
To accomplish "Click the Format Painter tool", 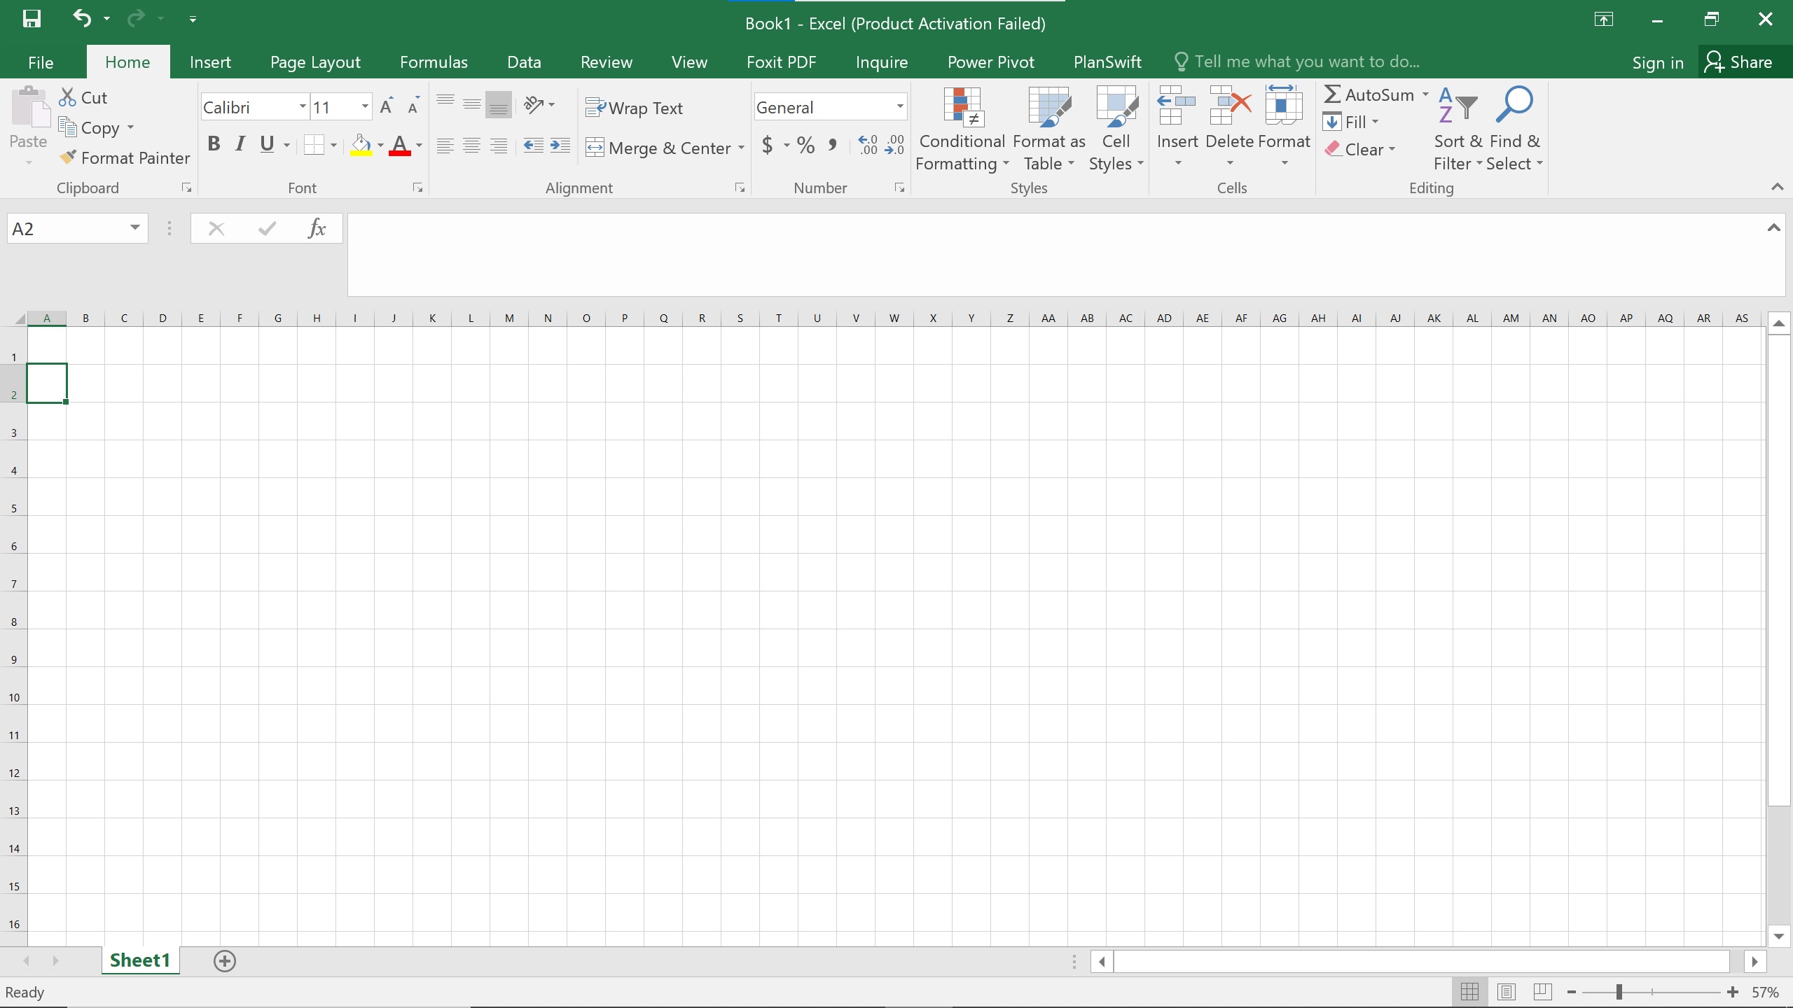I will pos(125,157).
